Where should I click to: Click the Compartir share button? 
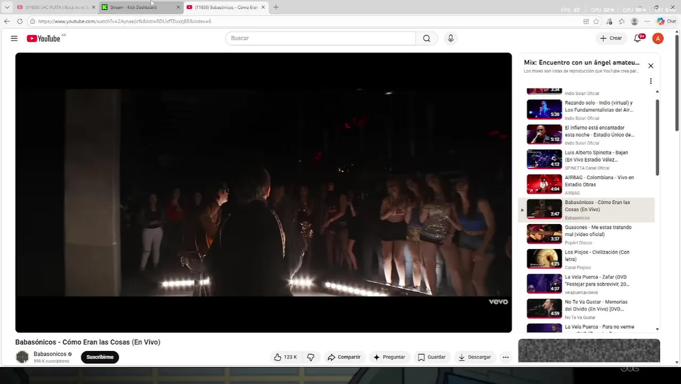344,357
